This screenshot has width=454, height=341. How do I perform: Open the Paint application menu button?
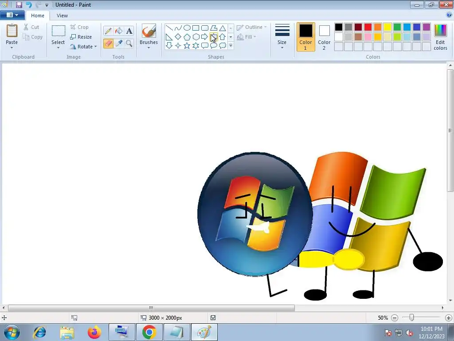(12, 15)
